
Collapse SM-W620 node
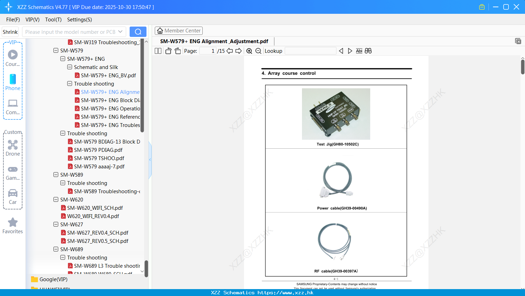pyautogui.click(x=56, y=199)
